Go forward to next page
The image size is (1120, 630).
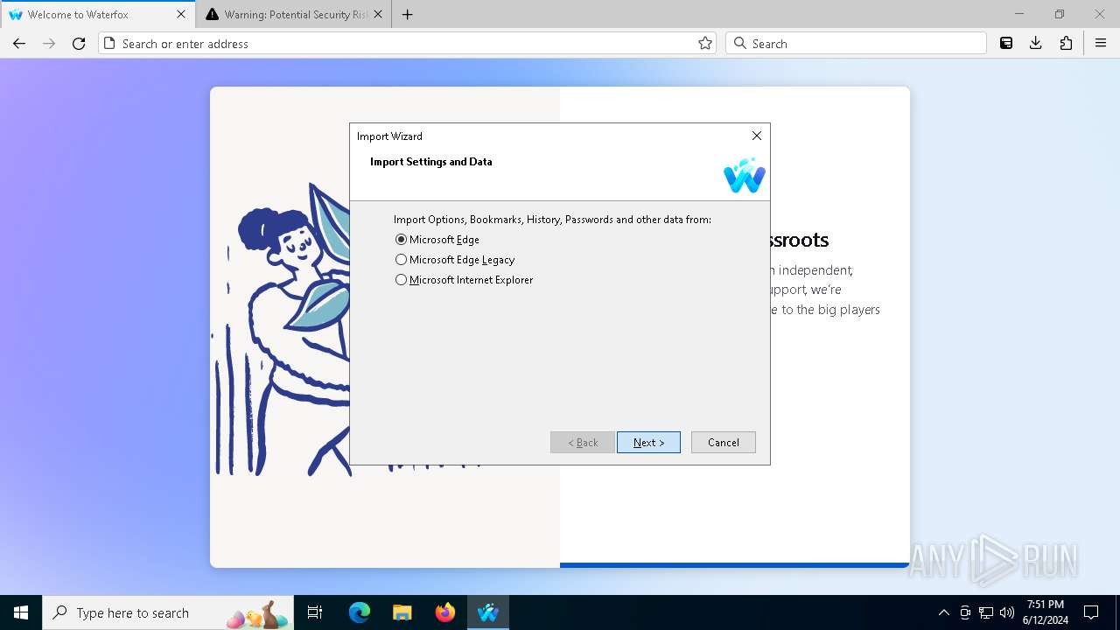49,44
